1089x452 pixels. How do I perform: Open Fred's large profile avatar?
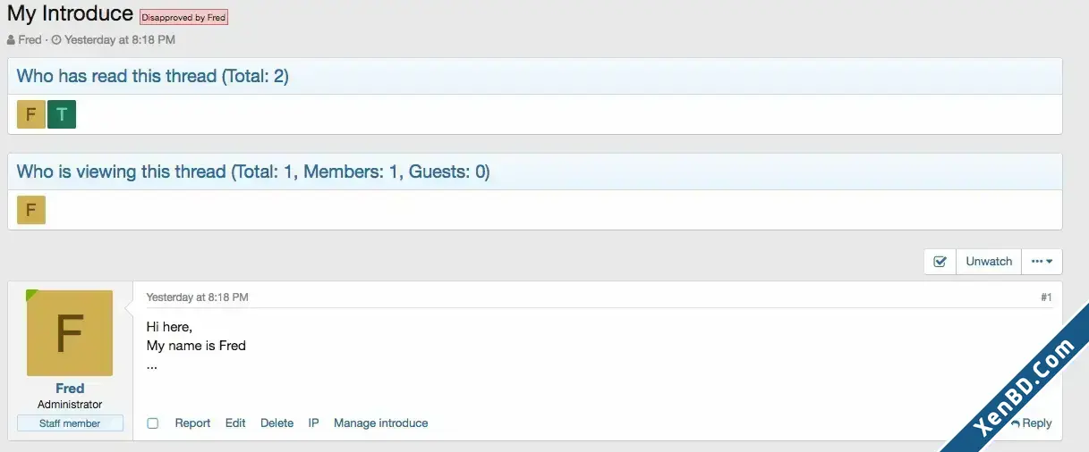pos(70,333)
